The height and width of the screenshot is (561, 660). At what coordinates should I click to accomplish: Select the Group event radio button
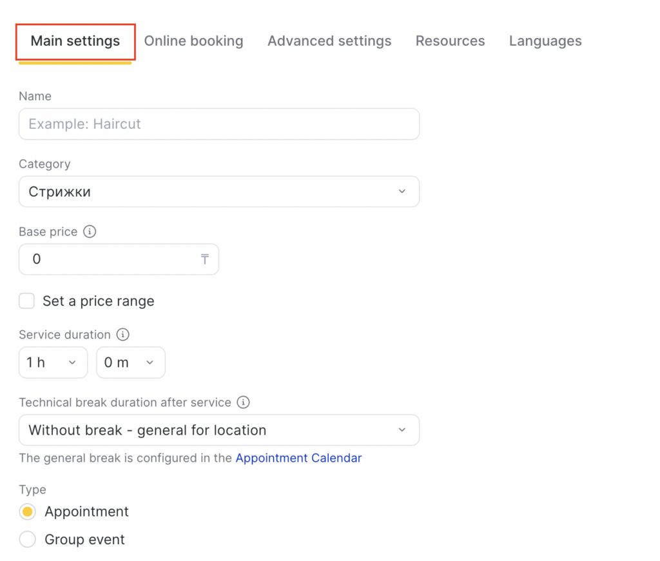pyautogui.click(x=27, y=540)
